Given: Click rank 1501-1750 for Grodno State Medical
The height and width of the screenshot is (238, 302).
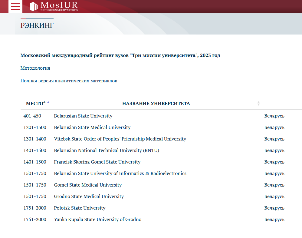Looking at the screenshot, I should point(35,197).
